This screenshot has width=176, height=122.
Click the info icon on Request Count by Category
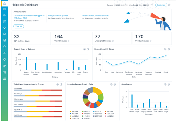85,49
